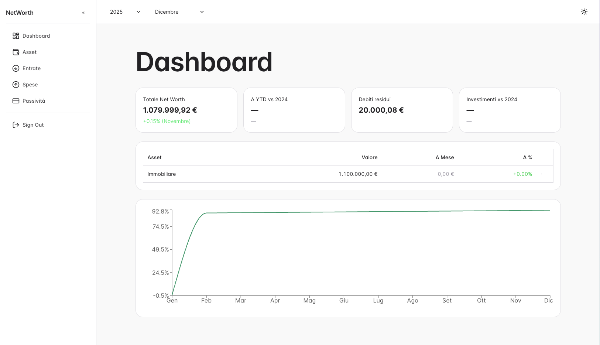Sort table by Valore column header
600x345 pixels.
point(369,157)
